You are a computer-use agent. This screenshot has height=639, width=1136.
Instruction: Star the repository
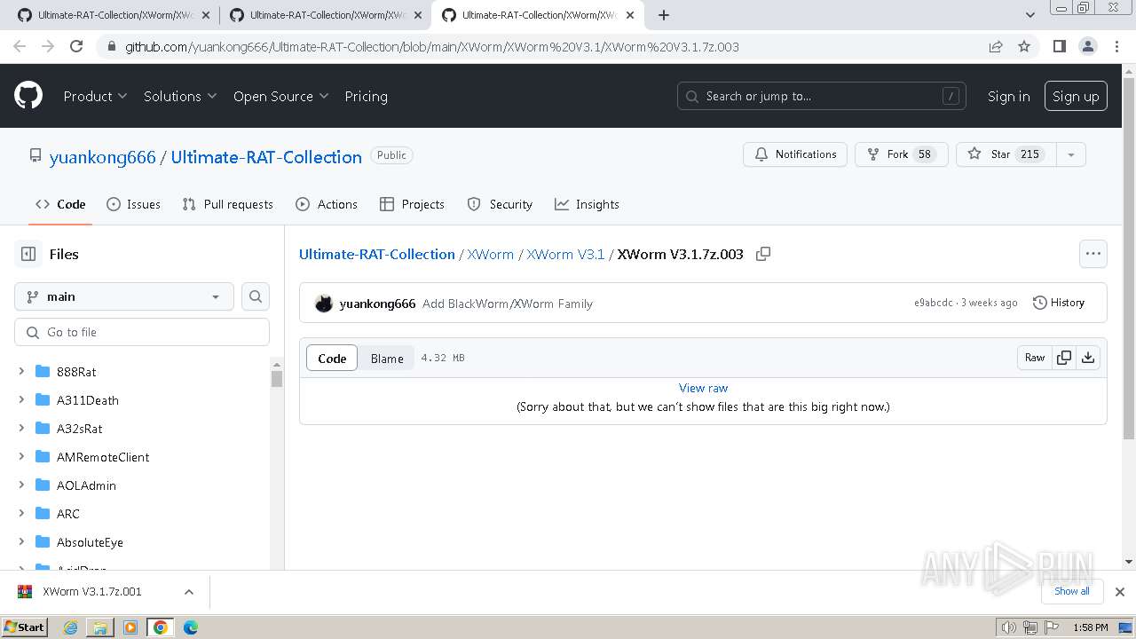[x=1006, y=154]
